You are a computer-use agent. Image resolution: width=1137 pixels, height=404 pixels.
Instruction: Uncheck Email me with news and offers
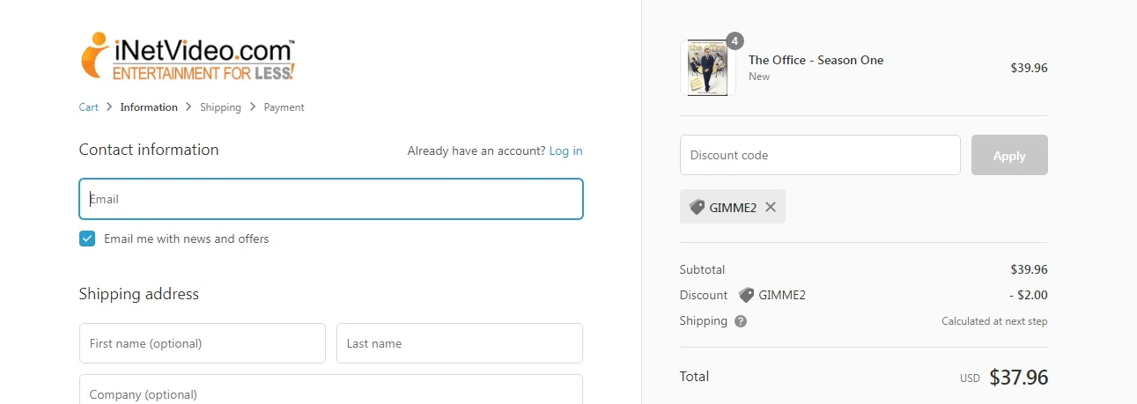coord(87,239)
